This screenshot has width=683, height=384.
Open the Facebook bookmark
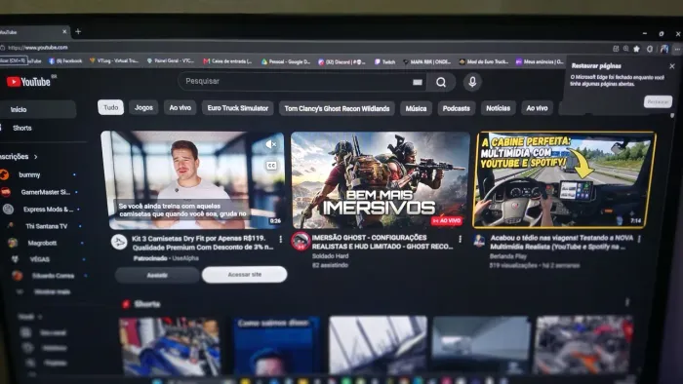click(65, 60)
